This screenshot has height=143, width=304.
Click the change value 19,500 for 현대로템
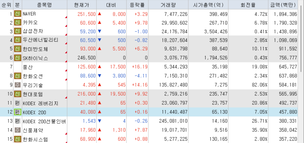point(118,94)
